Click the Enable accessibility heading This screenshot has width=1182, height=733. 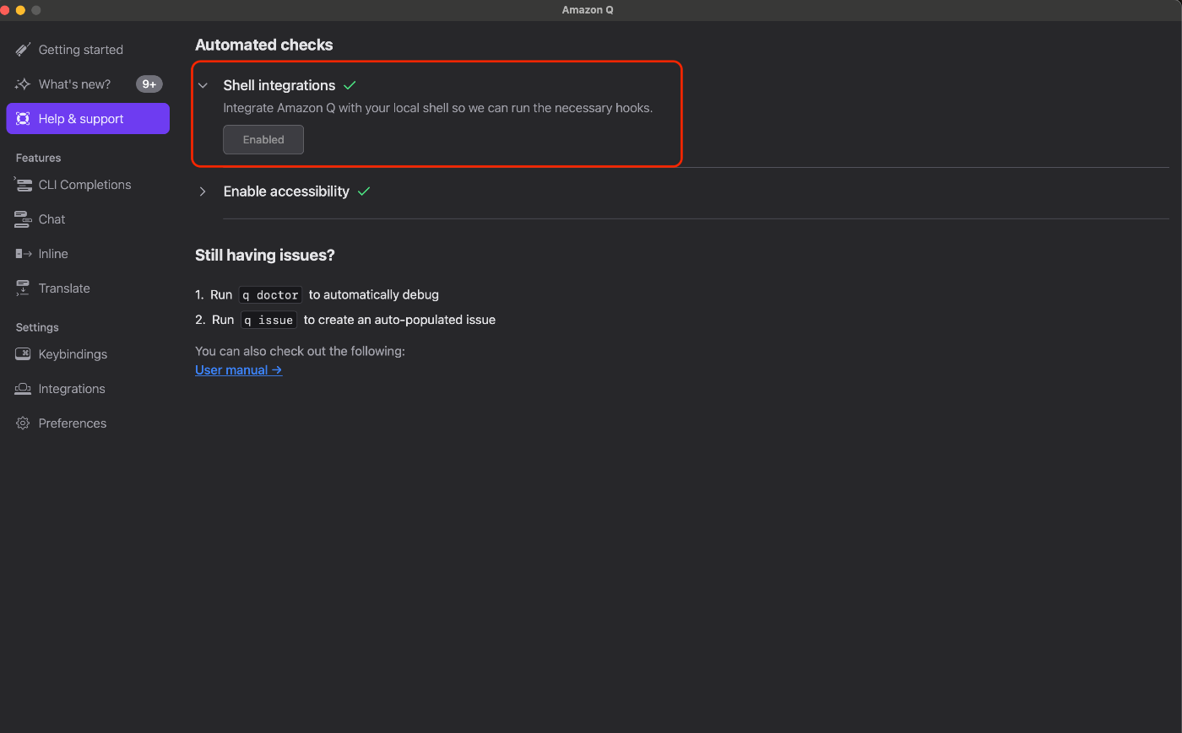click(286, 191)
